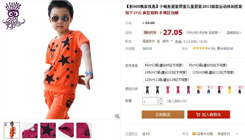Image resolution: width=245 pixels, height=140 pixels.
Task: Click the five-star rating icons
Action: click(200, 48)
